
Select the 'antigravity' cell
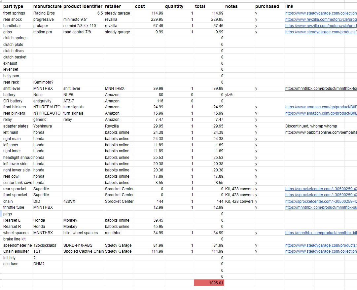coord(47,101)
